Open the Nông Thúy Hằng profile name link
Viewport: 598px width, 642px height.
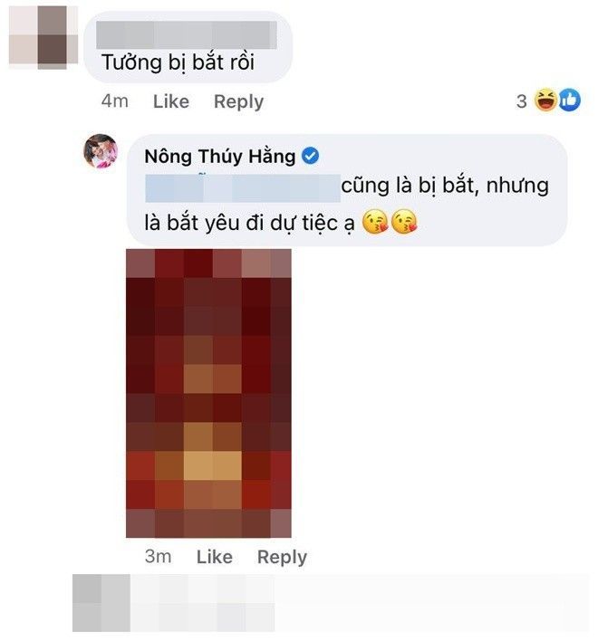[220, 157]
